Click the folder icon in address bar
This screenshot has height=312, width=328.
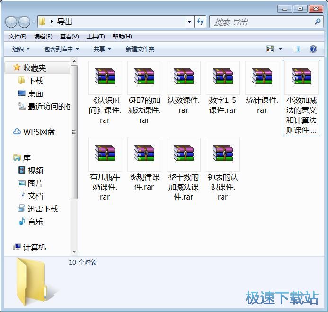[43, 21]
